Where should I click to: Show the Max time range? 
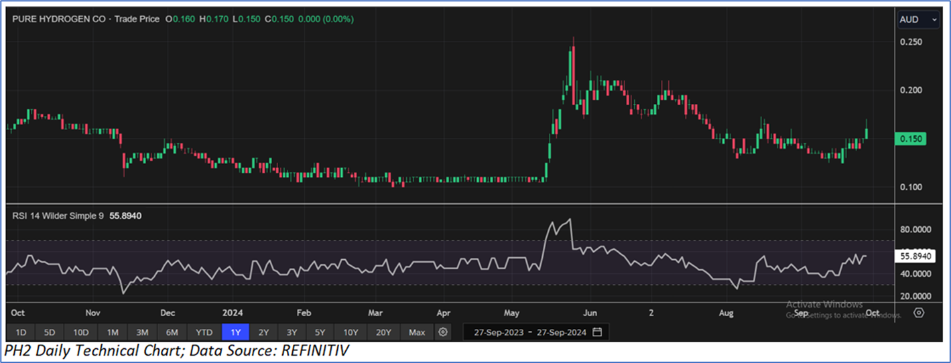[416, 332]
